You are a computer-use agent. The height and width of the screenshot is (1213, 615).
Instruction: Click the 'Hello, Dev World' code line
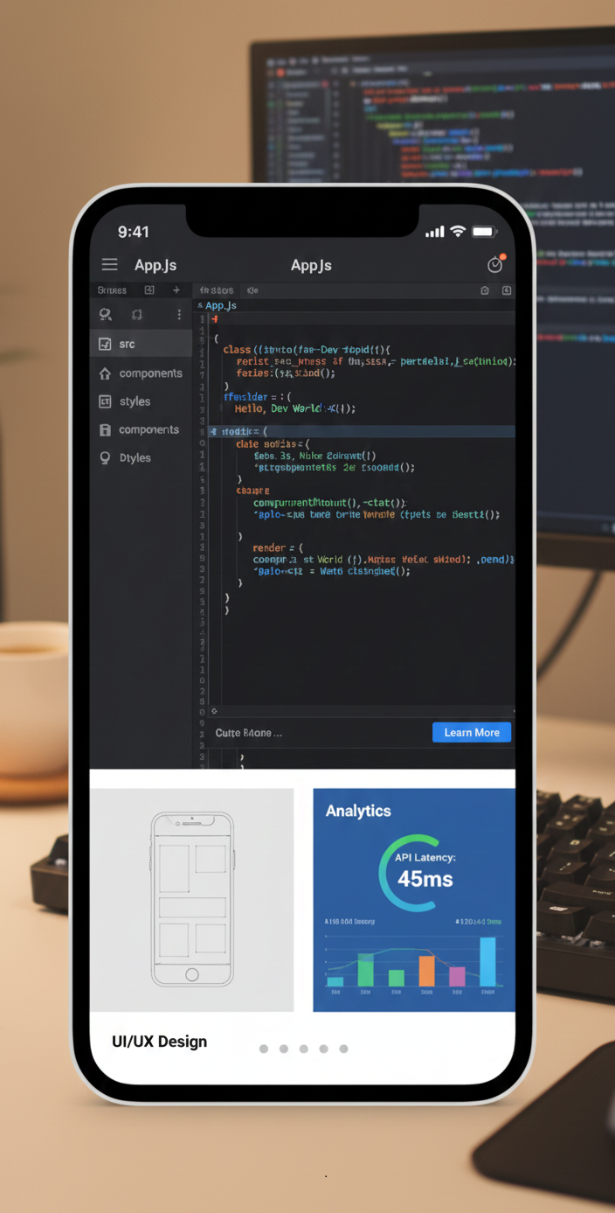coord(295,408)
